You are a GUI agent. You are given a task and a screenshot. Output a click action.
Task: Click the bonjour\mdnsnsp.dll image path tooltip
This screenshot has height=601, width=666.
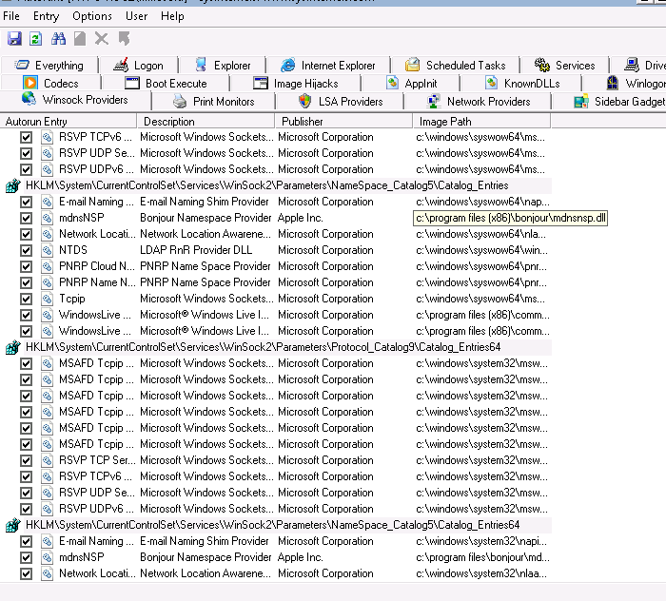pos(510,218)
